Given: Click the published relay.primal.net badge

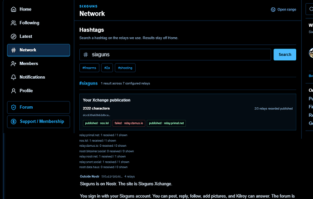Looking at the screenshot, I should (166, 123).
